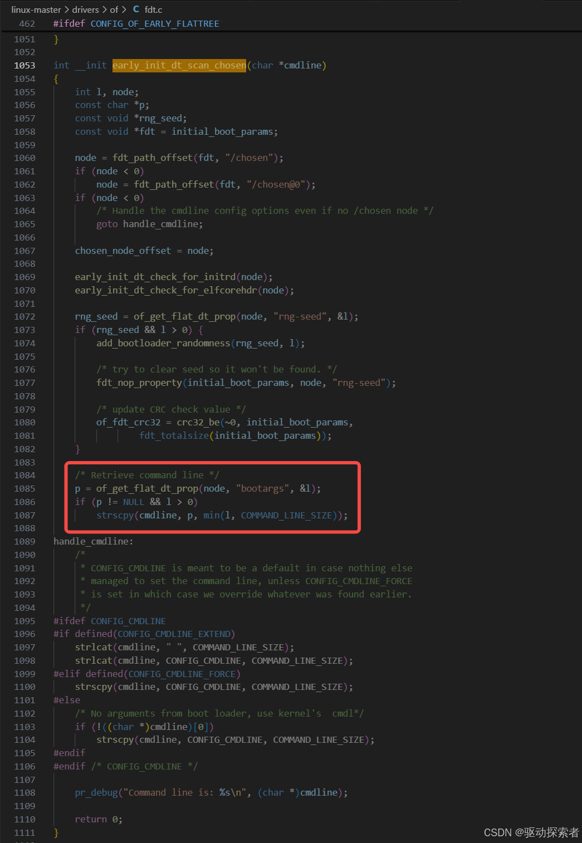Click the strscpy call on line 1104
The height and width of the screenshot is (843, 582).
[x=236, y=740]
